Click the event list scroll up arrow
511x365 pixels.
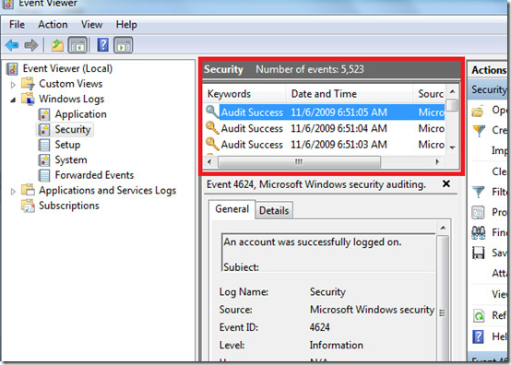(x=452, y=91)
